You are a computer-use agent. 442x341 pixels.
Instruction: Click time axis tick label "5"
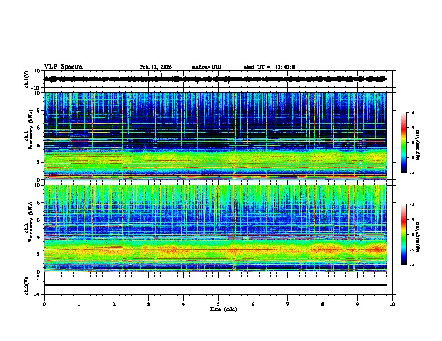tap(218, 304)
